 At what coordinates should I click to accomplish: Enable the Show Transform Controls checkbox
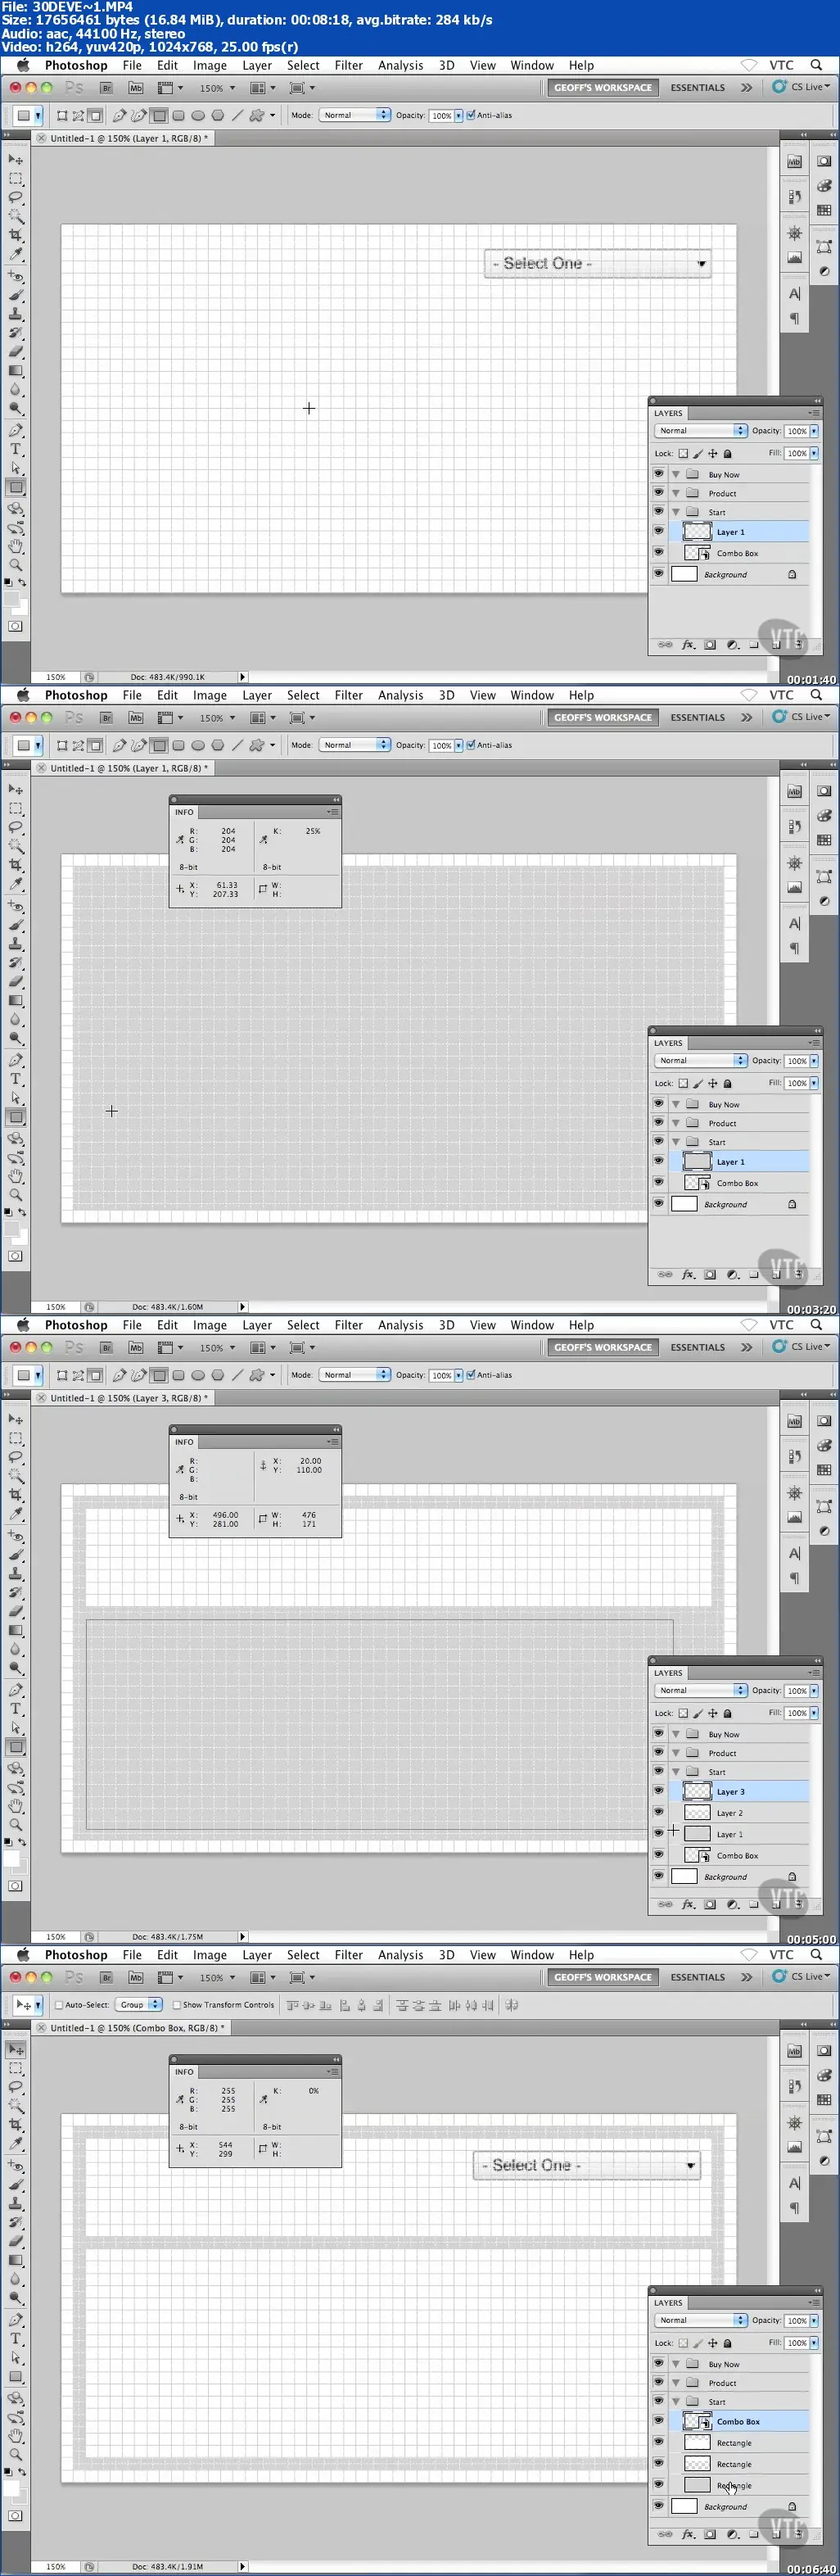177,2005
